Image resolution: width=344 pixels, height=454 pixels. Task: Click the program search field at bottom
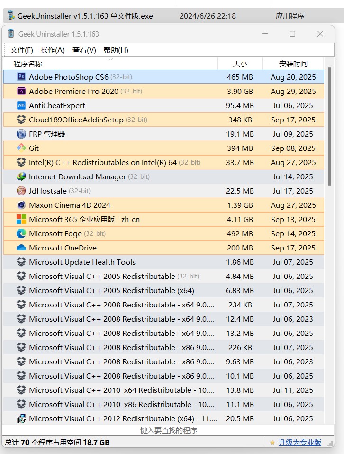(x=168, y=431)
